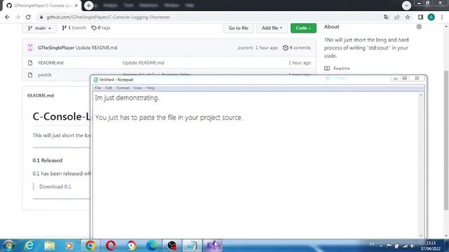Viewport: 449px width, 252px height.
Task: Maximize the Notepad window
Action: pyautogui.click(x=405, y=78)
